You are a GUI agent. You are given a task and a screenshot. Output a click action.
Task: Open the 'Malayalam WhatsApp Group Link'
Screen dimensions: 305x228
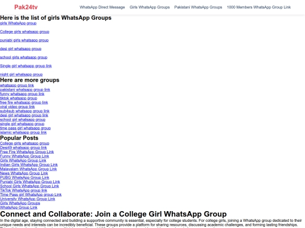(x=28, y=169)
